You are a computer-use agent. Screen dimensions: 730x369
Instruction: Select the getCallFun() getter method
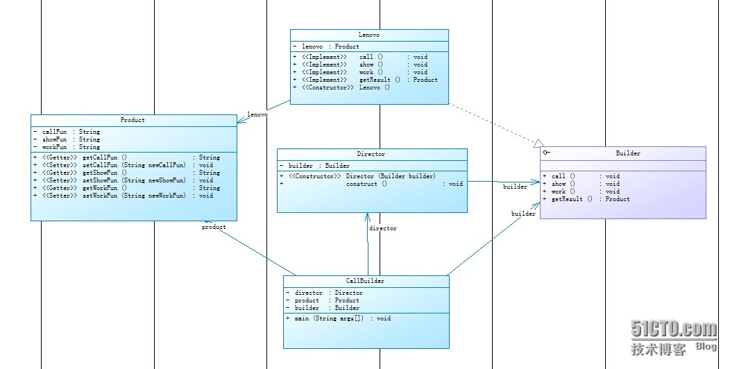click(126, 157)
